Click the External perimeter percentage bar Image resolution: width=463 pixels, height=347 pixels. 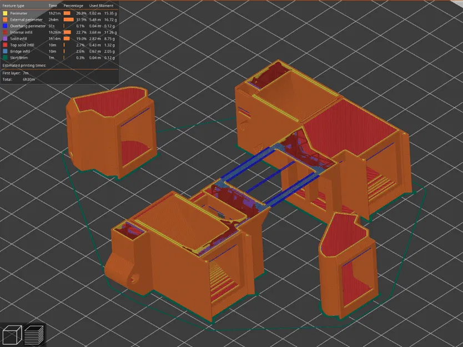(68, 19)
